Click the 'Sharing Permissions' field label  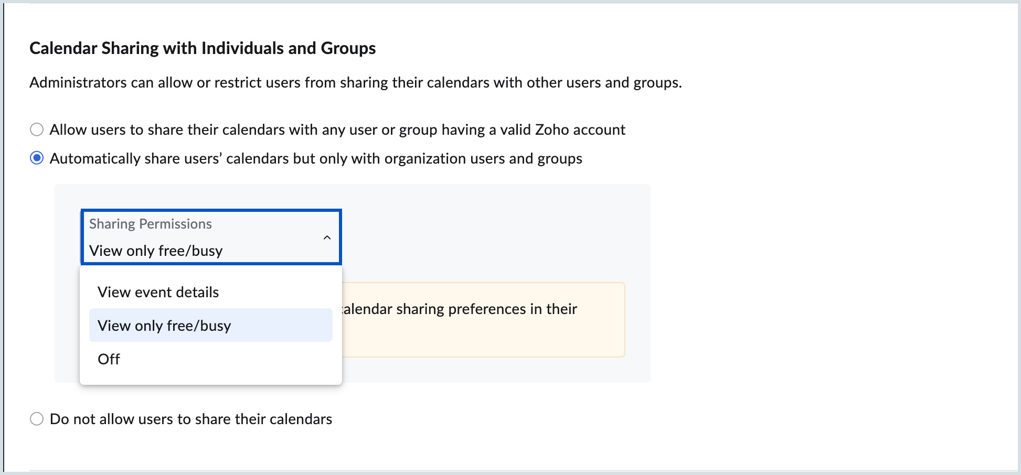point(151,223)
